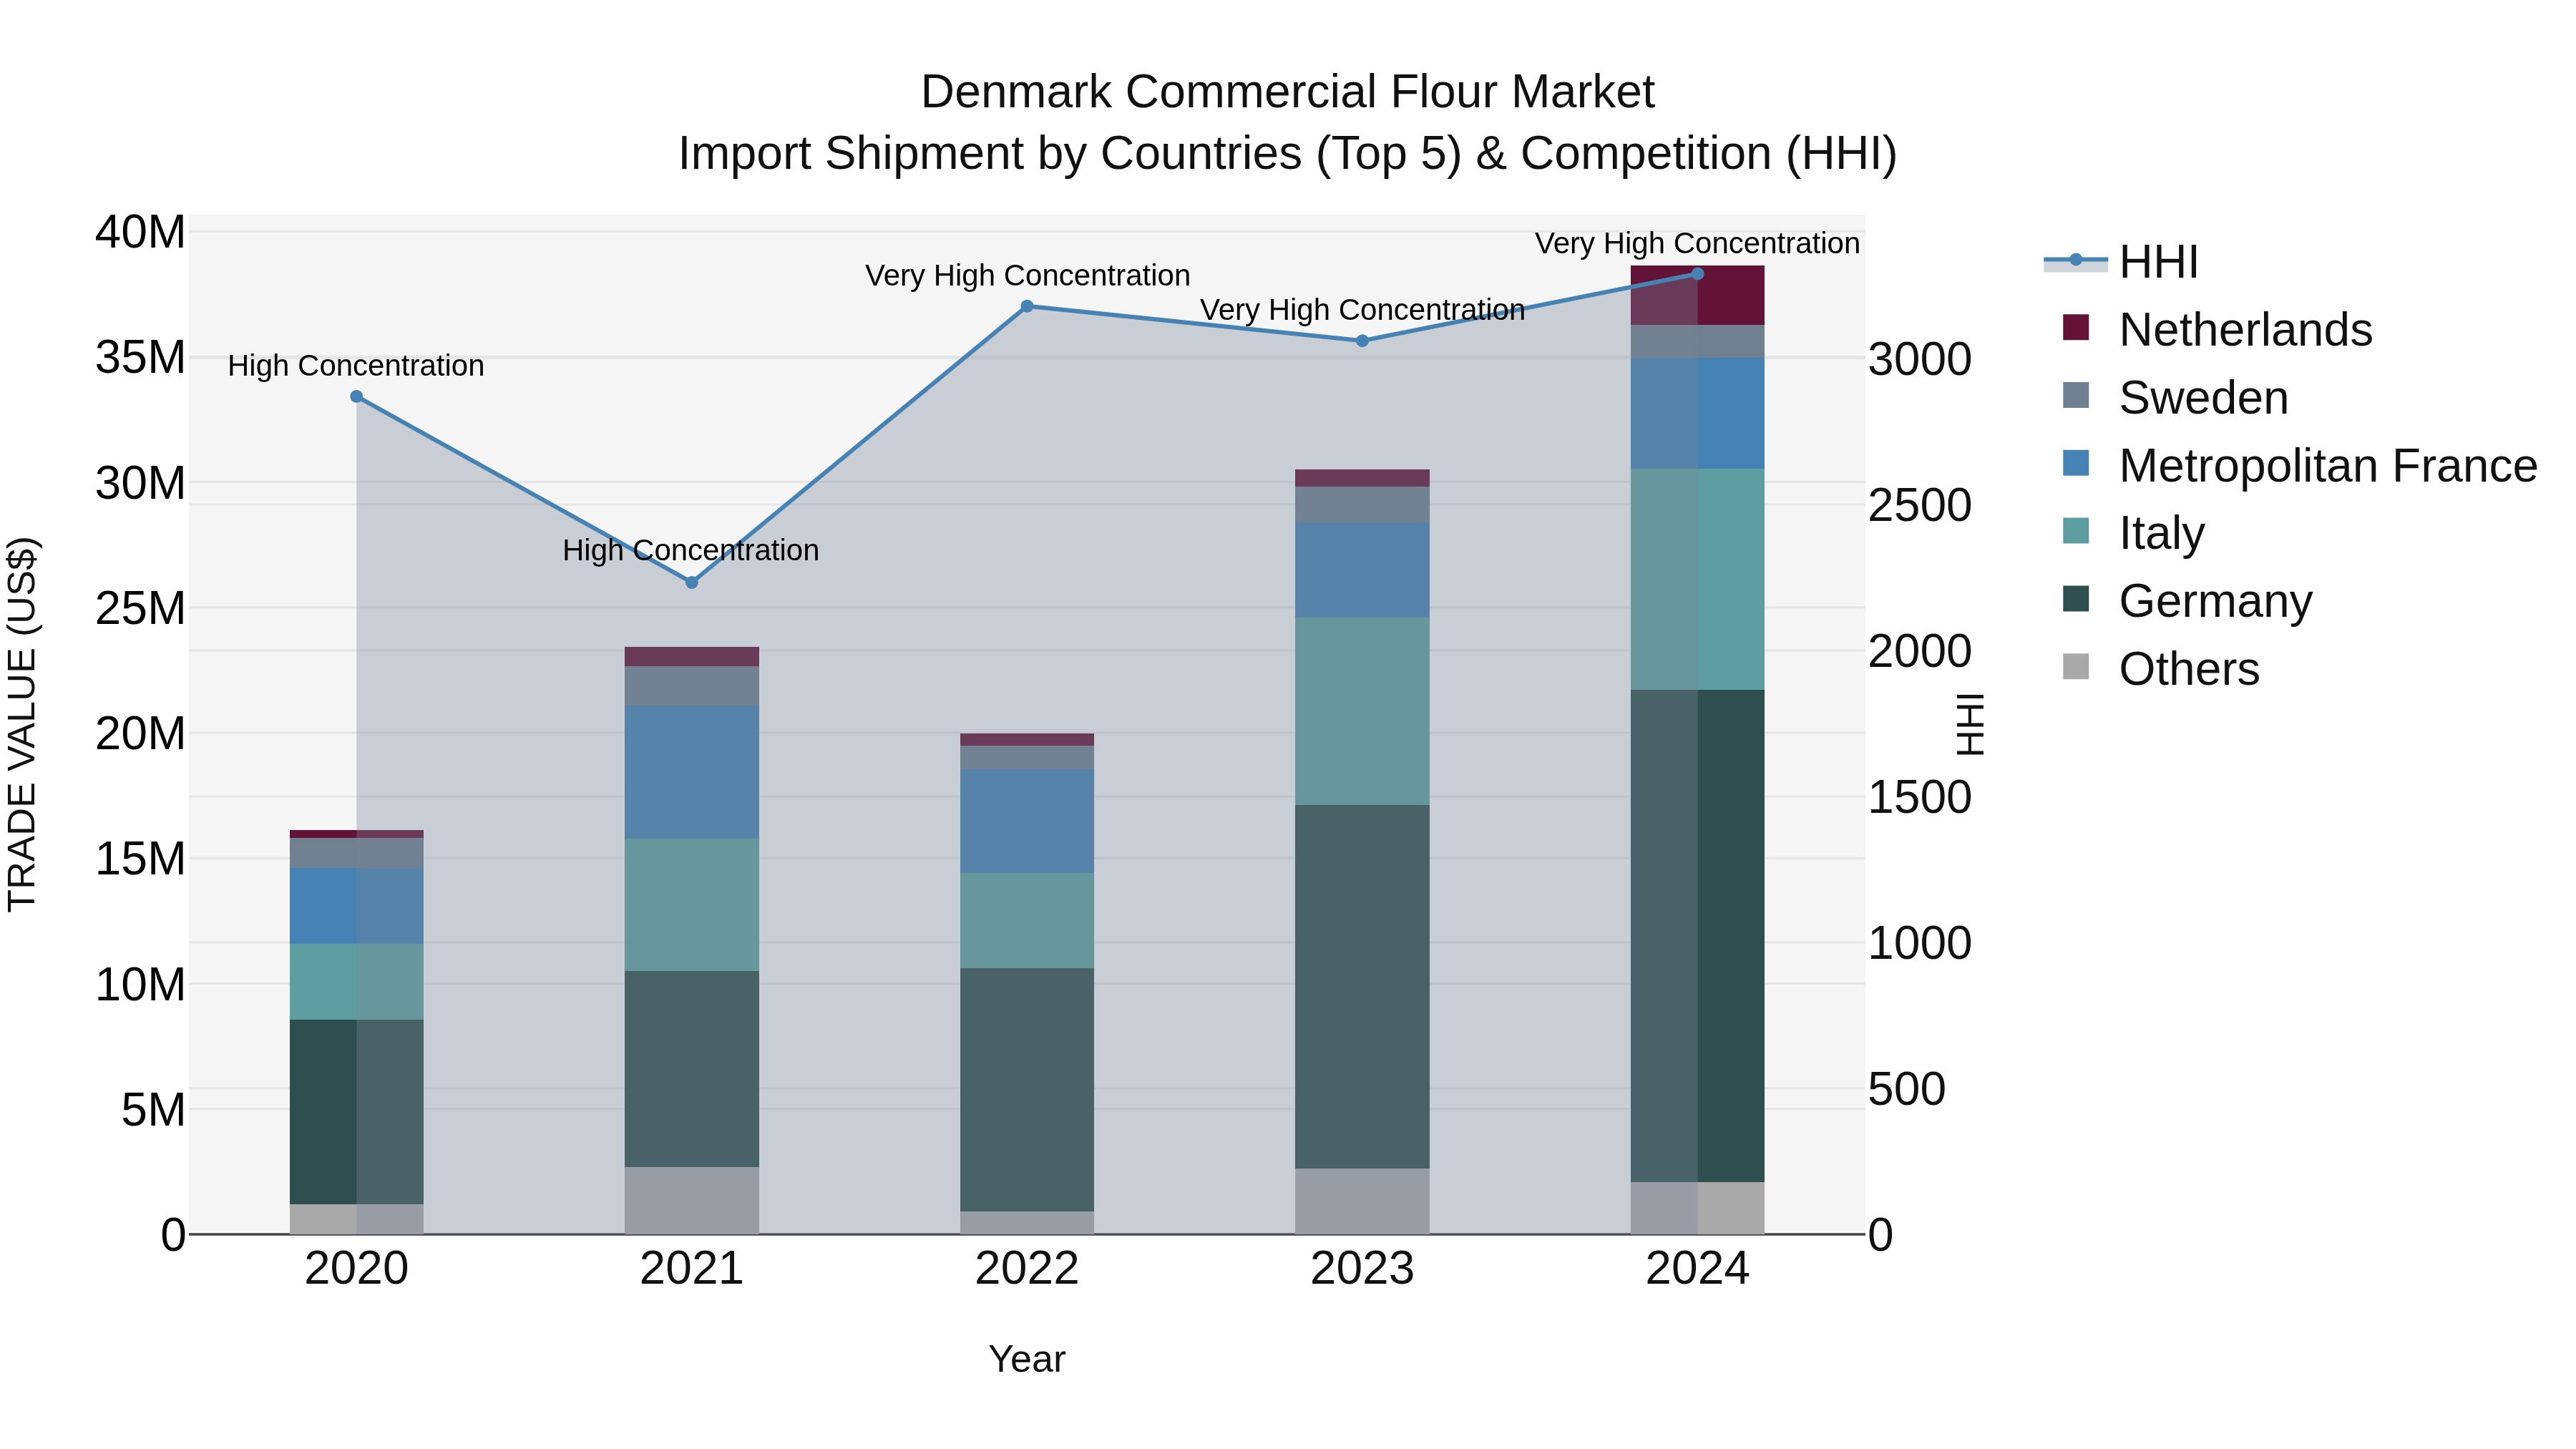This screenshot has height=1449, width=2576.
Task: Click the Germany color swatch in legend
Action: 2076,599
